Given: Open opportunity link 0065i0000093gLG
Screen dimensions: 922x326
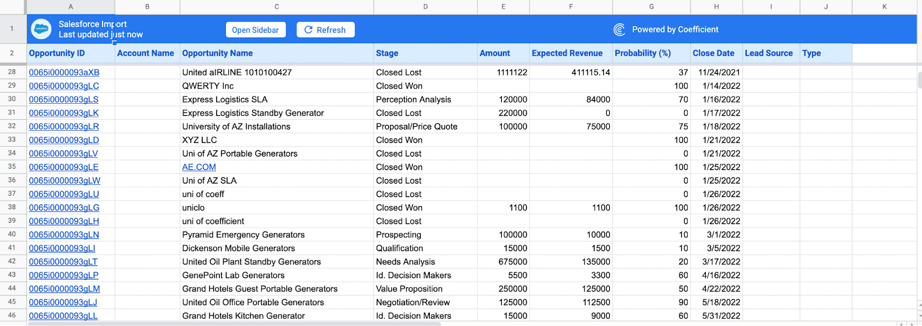Looking at the screenshot, I should coord(64,208).
